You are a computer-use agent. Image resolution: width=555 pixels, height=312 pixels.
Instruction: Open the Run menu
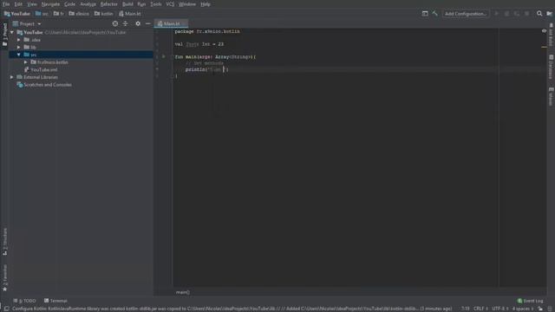pos(141,4)
